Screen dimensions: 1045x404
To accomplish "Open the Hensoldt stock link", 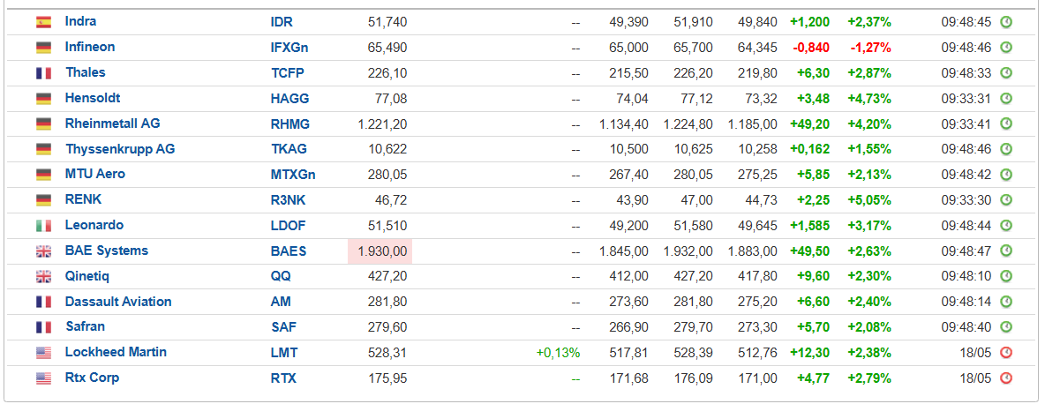I will [93, 98].
